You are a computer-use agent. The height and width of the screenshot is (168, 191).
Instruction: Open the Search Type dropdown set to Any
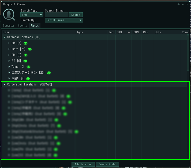coord(32,15)
